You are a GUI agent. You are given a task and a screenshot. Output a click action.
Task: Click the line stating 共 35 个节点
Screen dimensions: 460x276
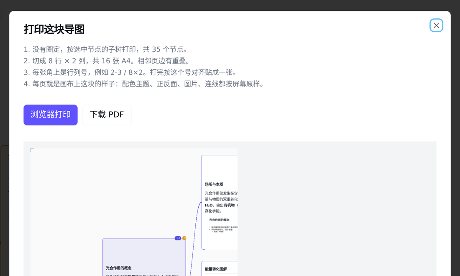coord(106,49)
